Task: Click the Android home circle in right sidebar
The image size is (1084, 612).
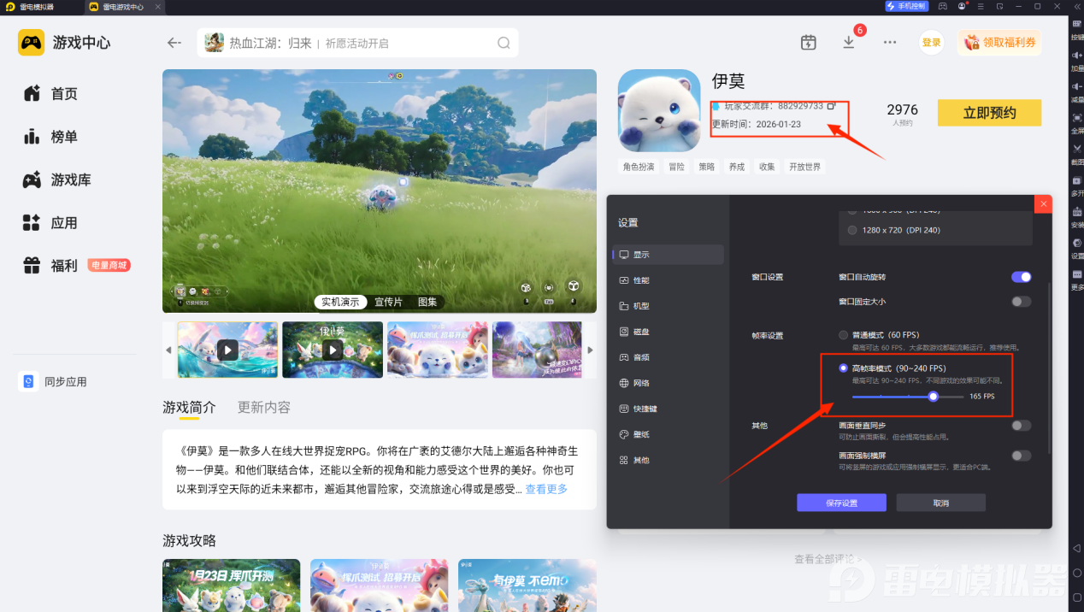Action: pos(1077,574)
